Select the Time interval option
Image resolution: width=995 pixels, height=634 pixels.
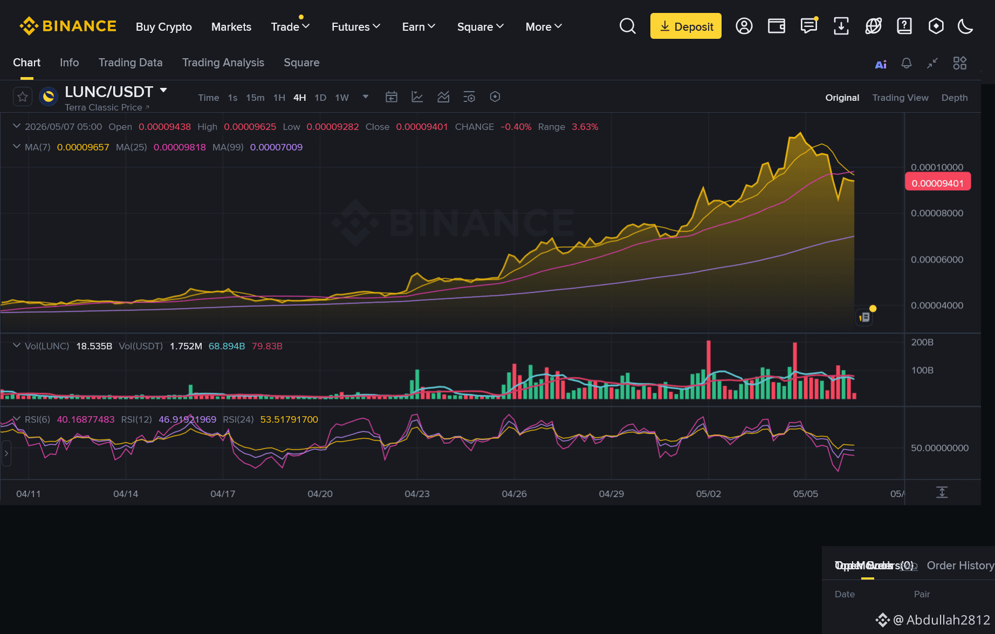click(x=209, y=98)
